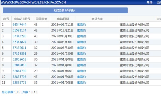
Task: Open registration number 61591174
Action: tap(19, 30)
